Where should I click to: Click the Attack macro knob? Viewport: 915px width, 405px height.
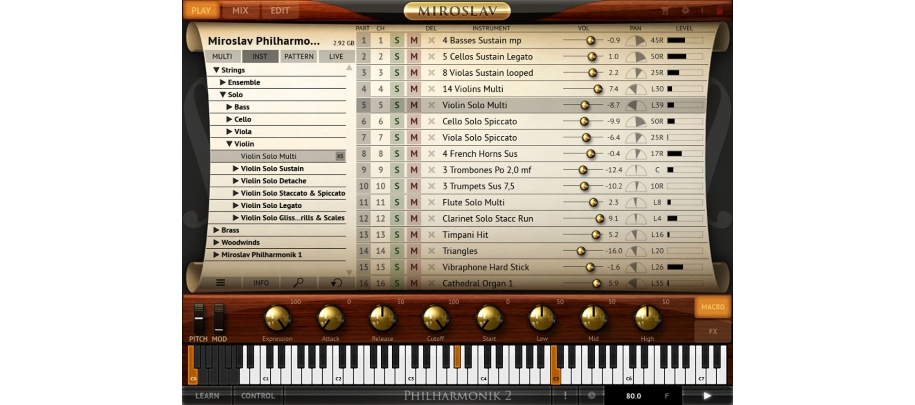(x=330, y=318)
